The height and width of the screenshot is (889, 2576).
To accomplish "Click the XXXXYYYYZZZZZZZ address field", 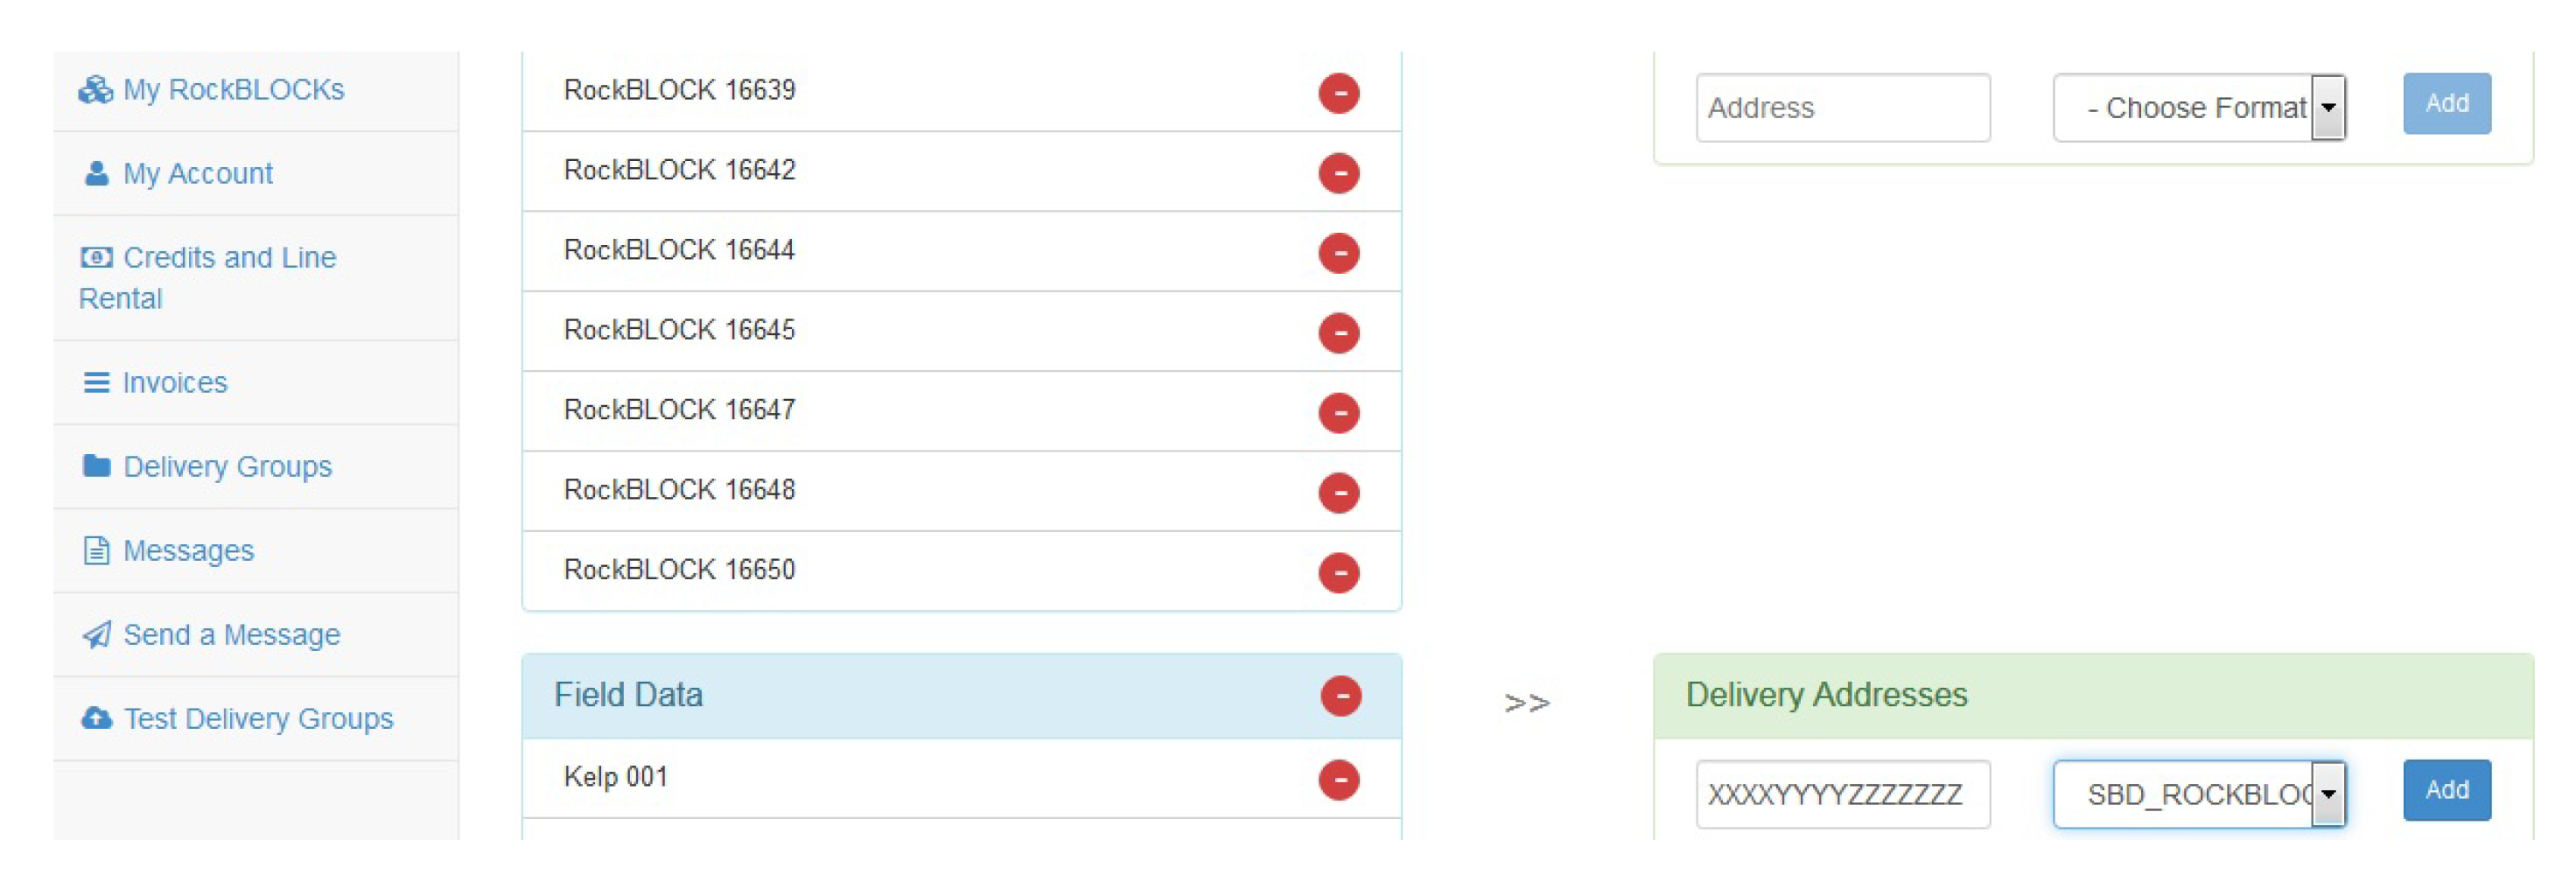I will point(1842,795).
